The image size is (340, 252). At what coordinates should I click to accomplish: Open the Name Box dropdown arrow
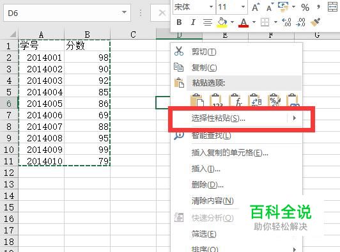[x=124, y=12]
